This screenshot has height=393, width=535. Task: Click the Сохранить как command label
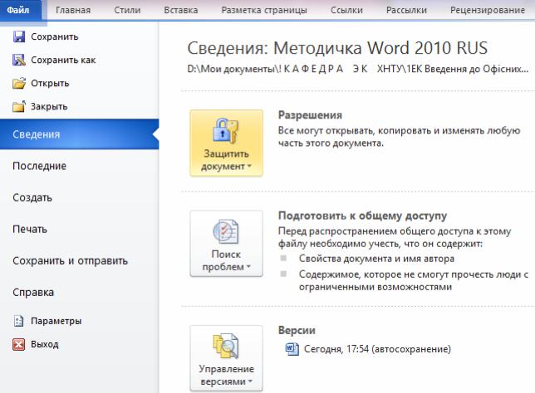pos(63,60)
